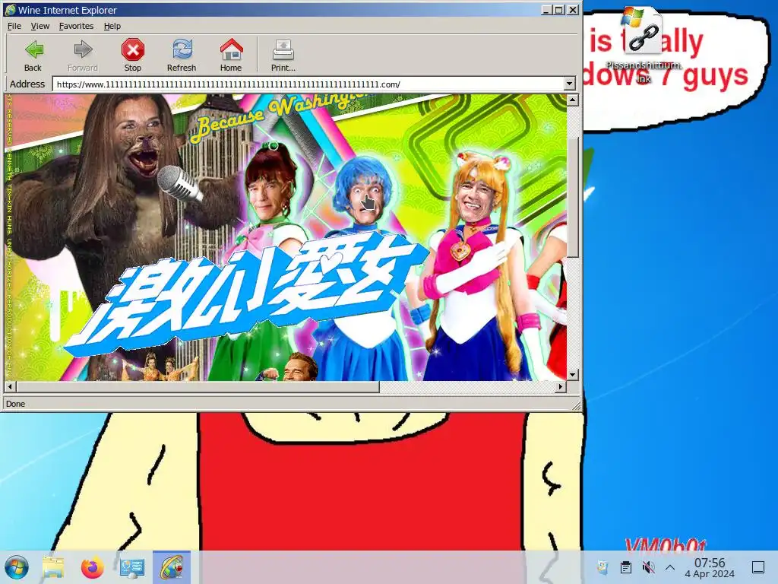The width and height of the screenshot is (778, 584).
Task: Open the 07:56 clock calendar
Action: (710, 567)
